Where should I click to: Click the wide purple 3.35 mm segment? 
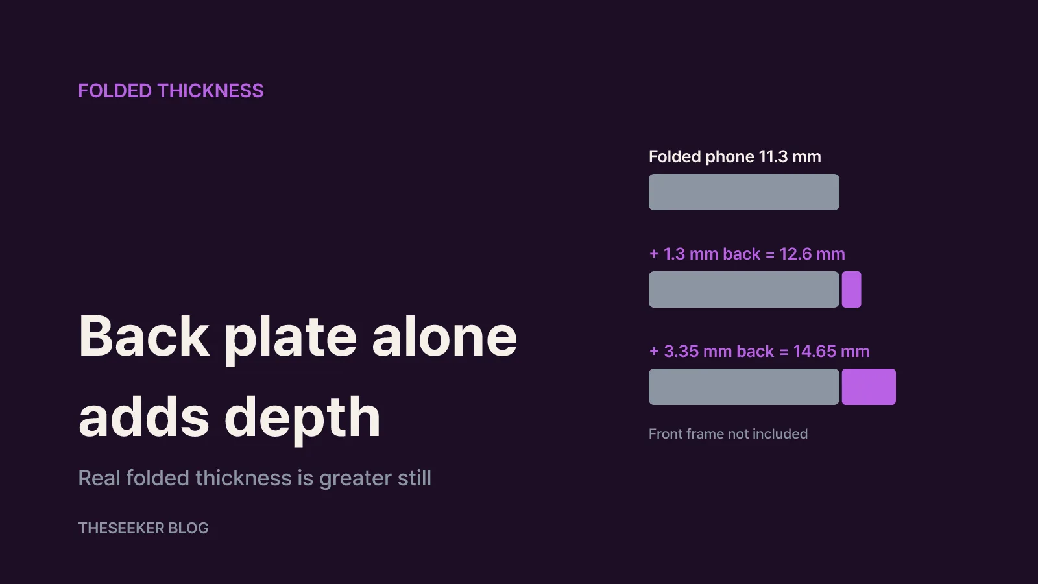(869, 387)
